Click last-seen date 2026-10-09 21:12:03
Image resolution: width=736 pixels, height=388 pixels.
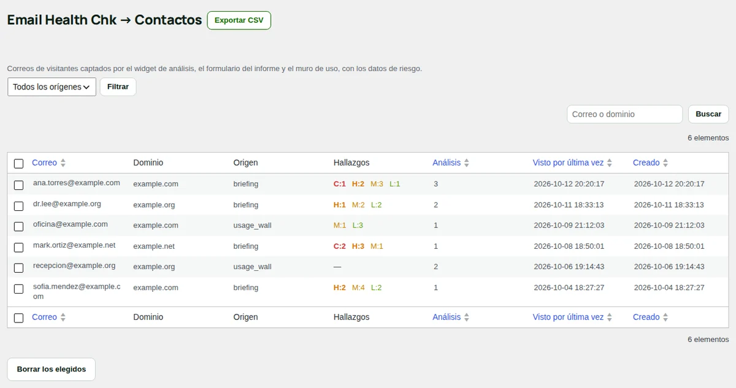pyautogui.click(x=569, y=226)
